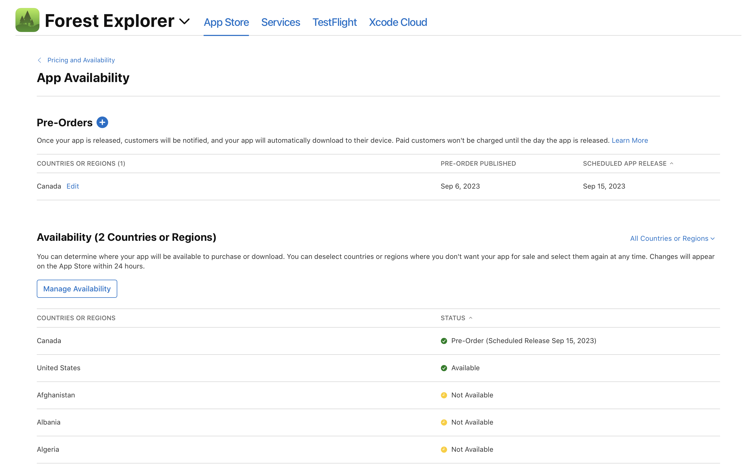This screenshot has height=472, width=751.
Task: Open the TestFlight tab
Action: (x=334, y=22)
